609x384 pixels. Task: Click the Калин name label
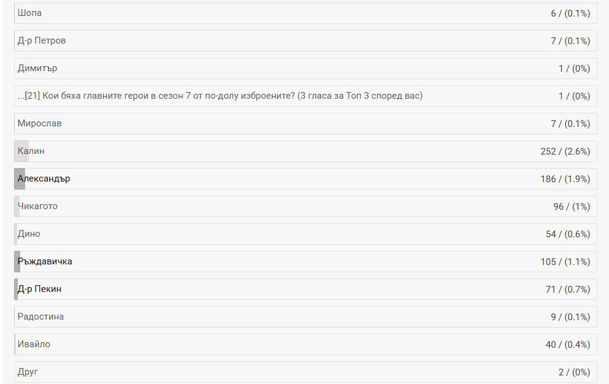coord(31,152)
